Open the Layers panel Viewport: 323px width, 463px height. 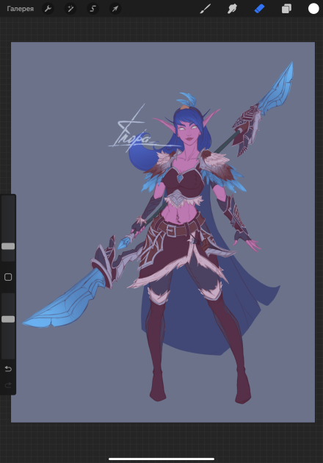point(286,9)
